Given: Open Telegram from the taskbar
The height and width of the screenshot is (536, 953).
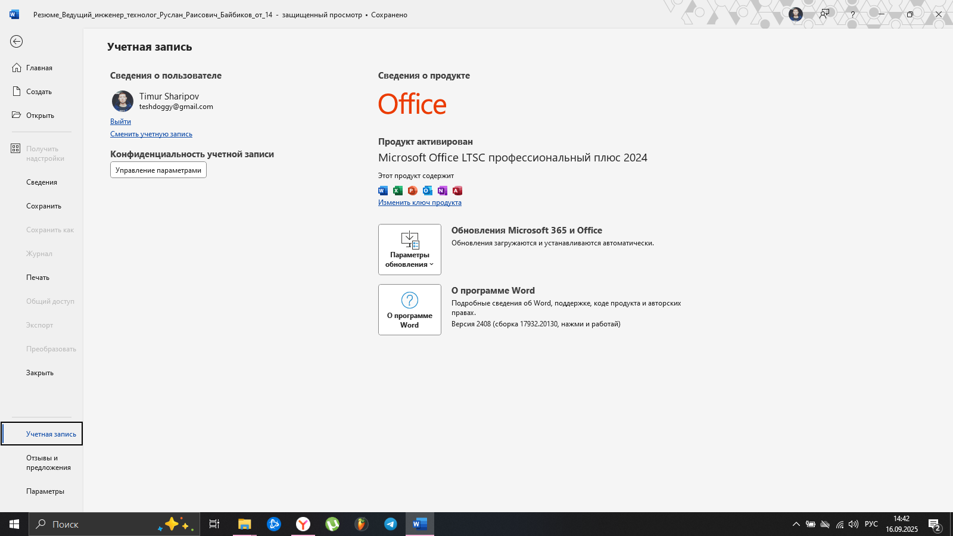Looking at the screenshot, I should click(391, 524).
